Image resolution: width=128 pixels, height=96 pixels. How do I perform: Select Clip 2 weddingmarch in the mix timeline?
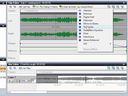(x=47, y=79)
